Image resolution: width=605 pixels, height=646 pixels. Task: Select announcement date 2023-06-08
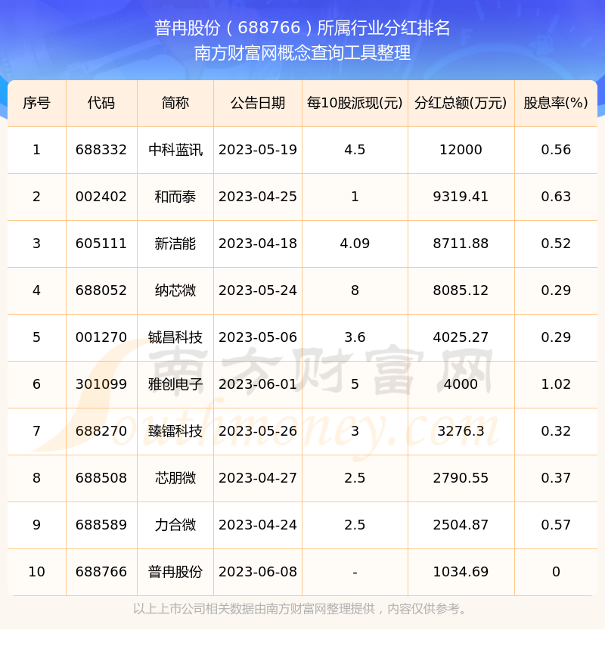(258, 572)
